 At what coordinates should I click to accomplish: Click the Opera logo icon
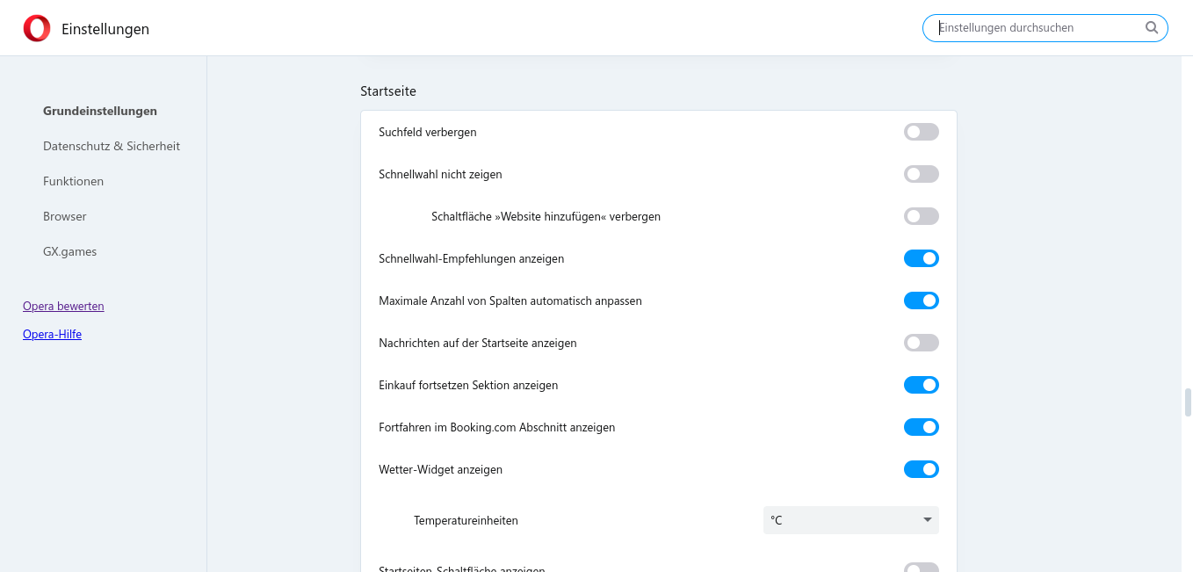pyautogui.click(x=37, y=29)
